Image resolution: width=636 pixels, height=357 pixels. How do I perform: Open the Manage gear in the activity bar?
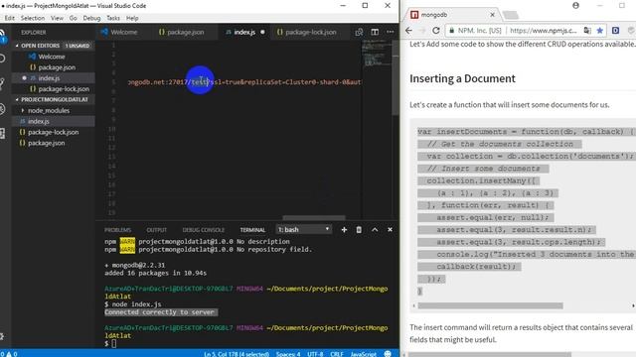2,337
